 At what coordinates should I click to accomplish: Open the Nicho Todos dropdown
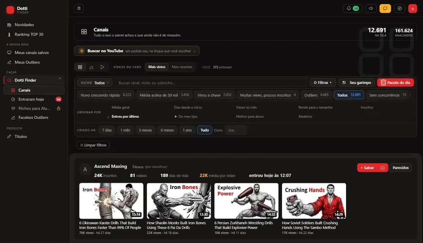pyautogui.click(x=95, y=83)
